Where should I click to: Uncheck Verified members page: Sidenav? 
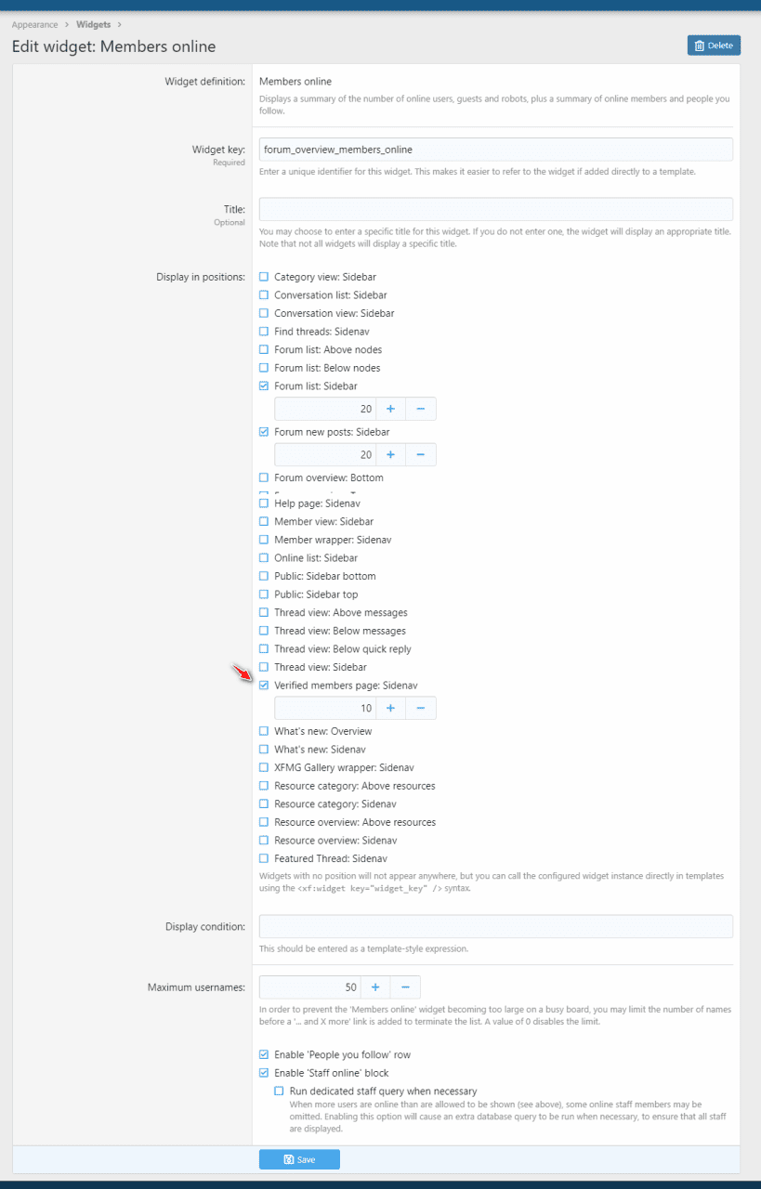(264, 686)
